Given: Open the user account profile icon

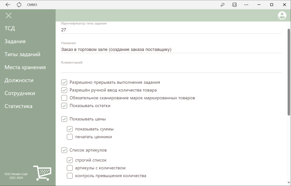Looking at the screenshot, I should pyautogui.click(x=282, y=15).
